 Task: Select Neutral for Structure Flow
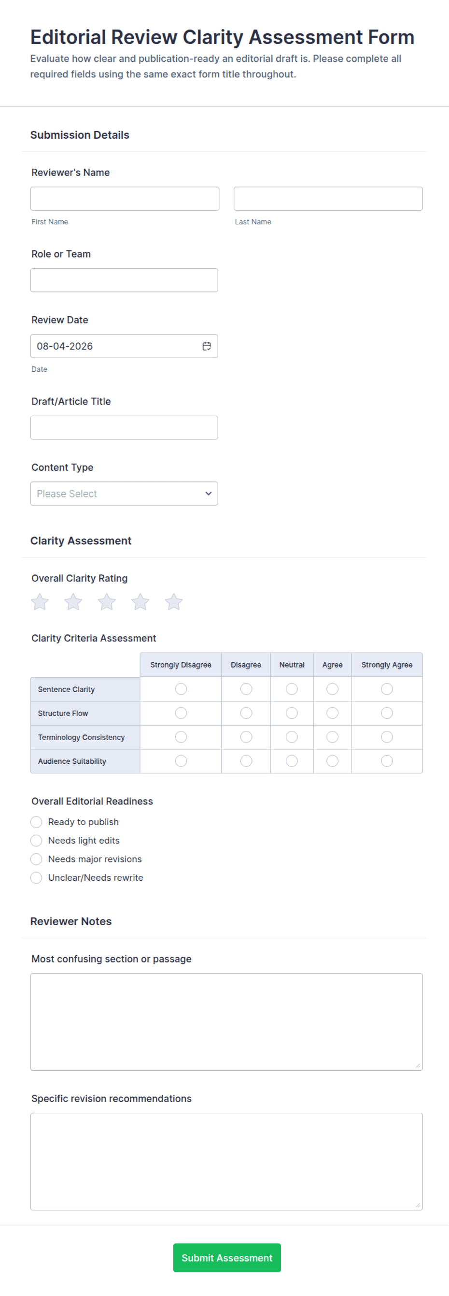(x=292, y=713)
